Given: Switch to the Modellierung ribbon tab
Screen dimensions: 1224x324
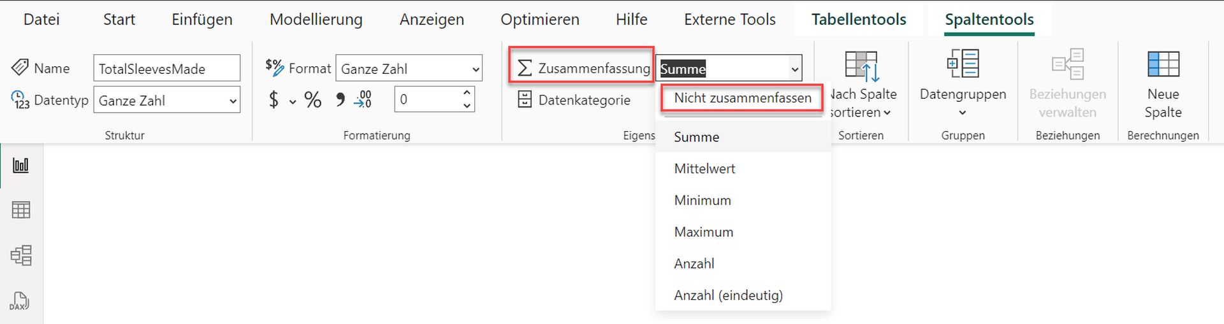Looking at the screenshot, I should [x=316, y=20].
